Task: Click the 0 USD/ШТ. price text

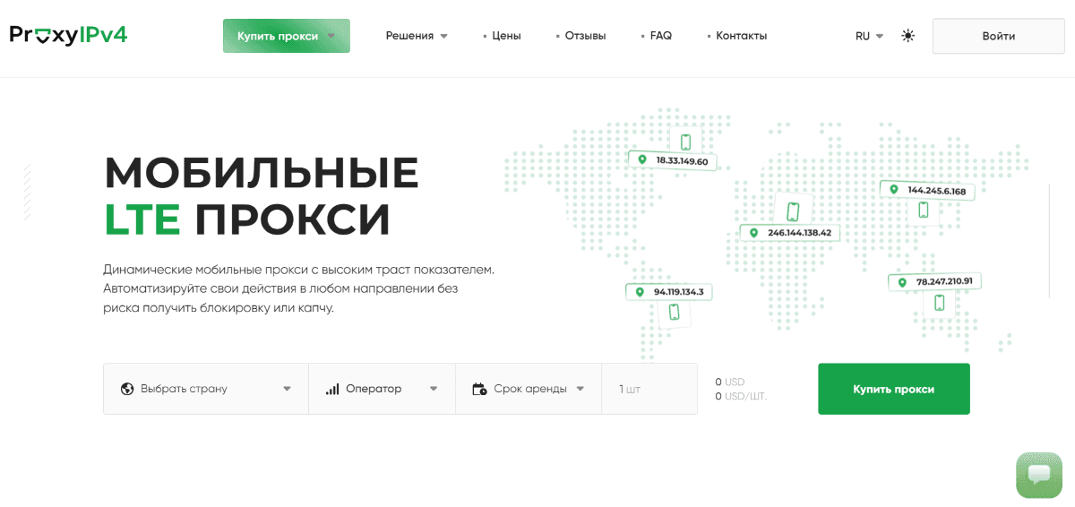Action: tap(741, 396)
